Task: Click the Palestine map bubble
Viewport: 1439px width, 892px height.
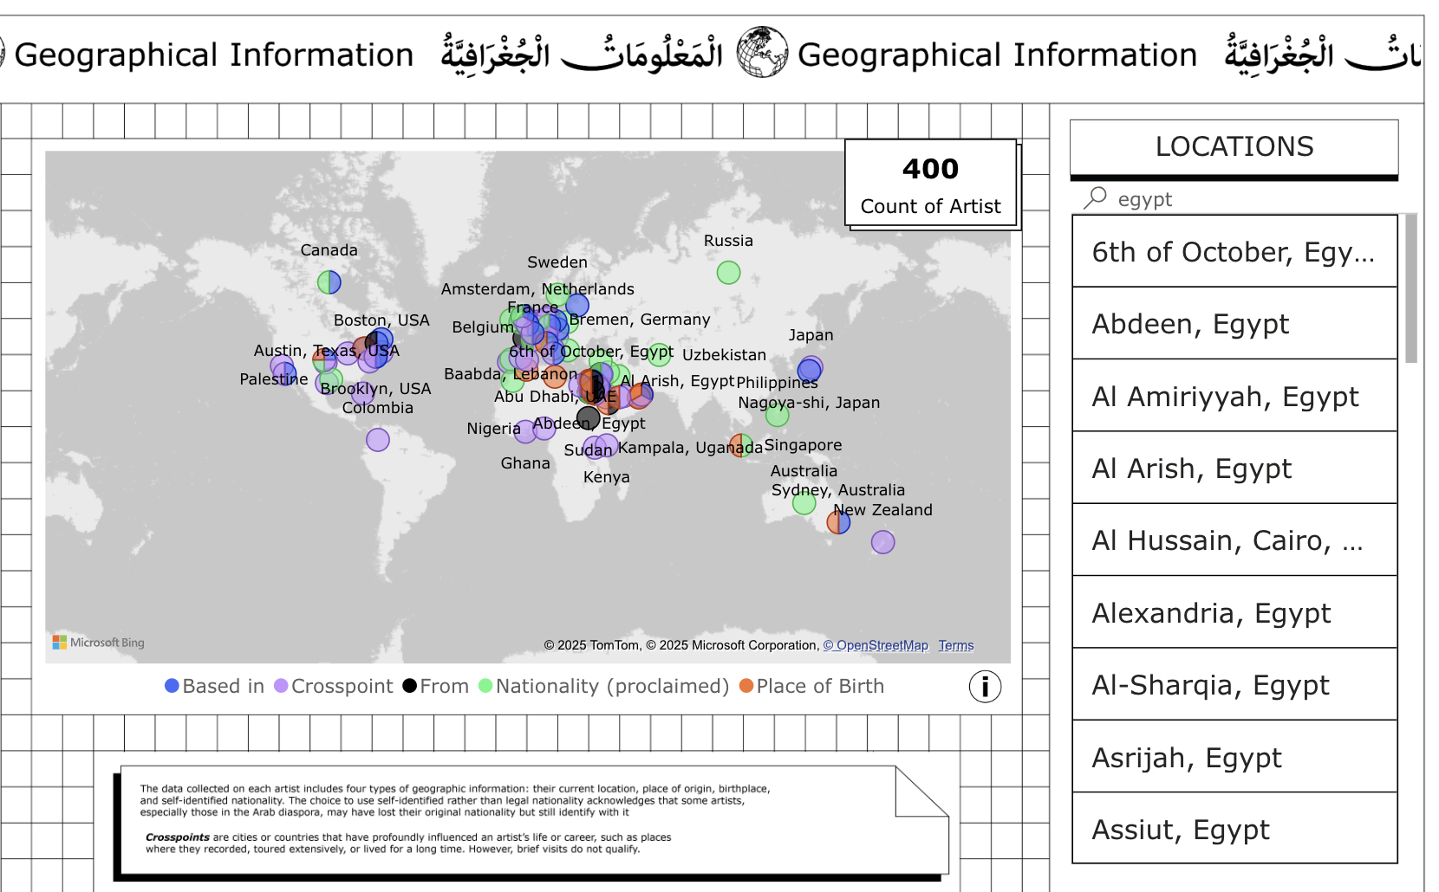Action: (x=285, y=374)
